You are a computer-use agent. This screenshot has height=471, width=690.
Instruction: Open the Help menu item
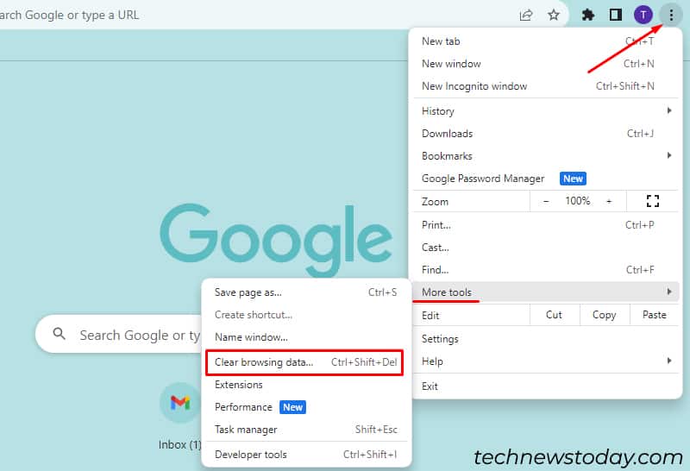click(x=546, y=361)
